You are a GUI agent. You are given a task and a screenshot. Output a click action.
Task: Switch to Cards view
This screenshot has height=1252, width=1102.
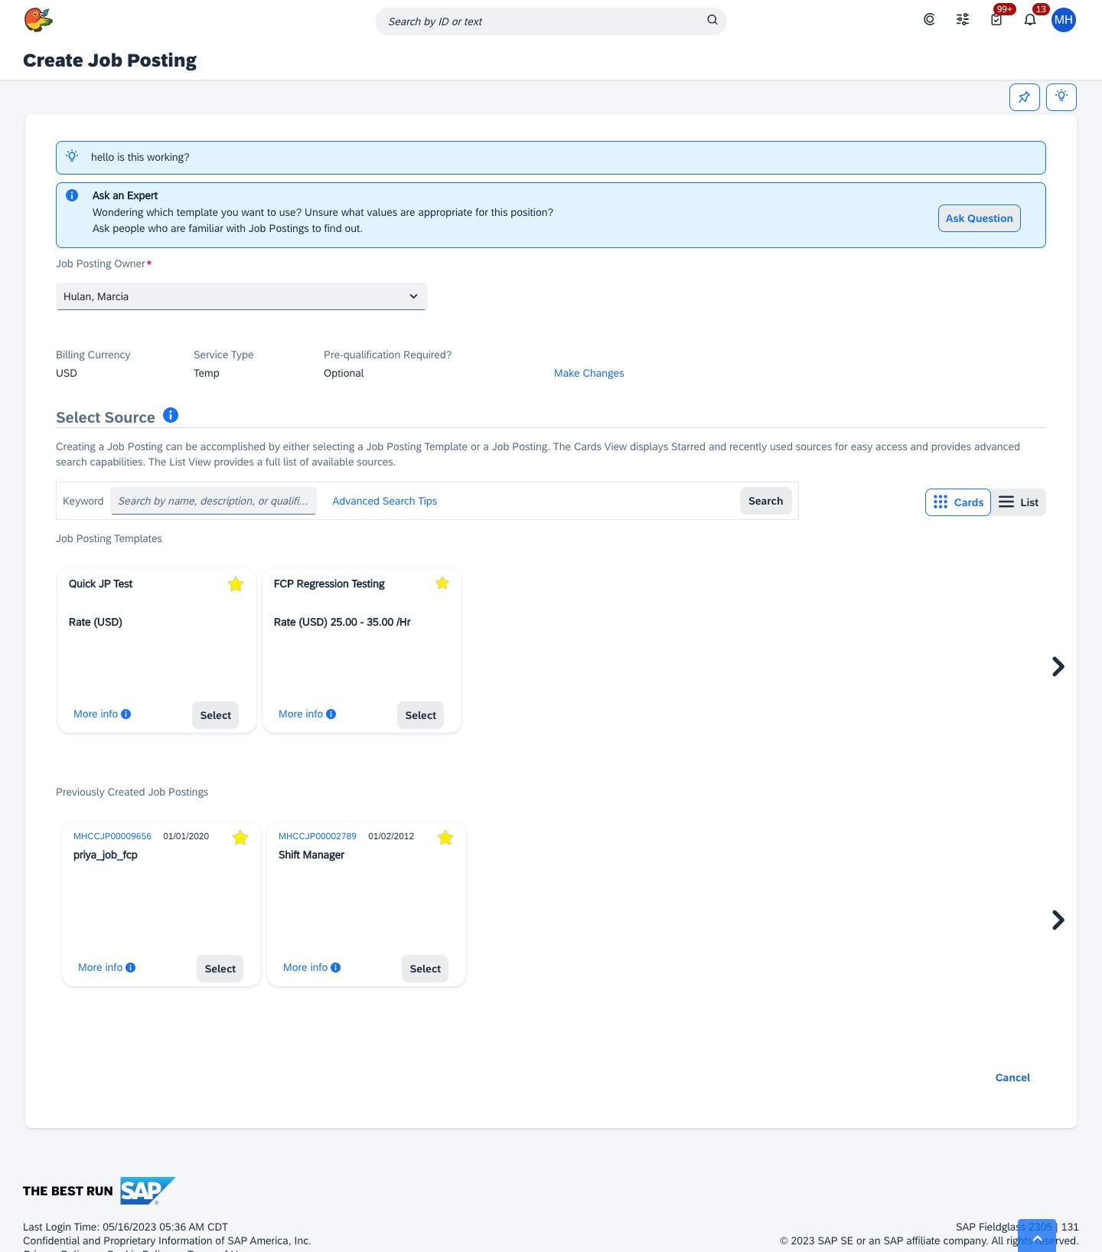coord(958,502)
